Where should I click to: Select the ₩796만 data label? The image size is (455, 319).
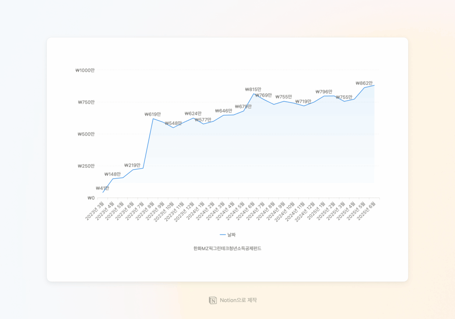point(324,92)
